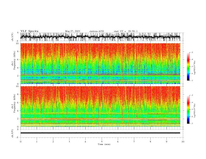Click the "1" tick on the time axis
206x159 pixels.
[37, 142]
